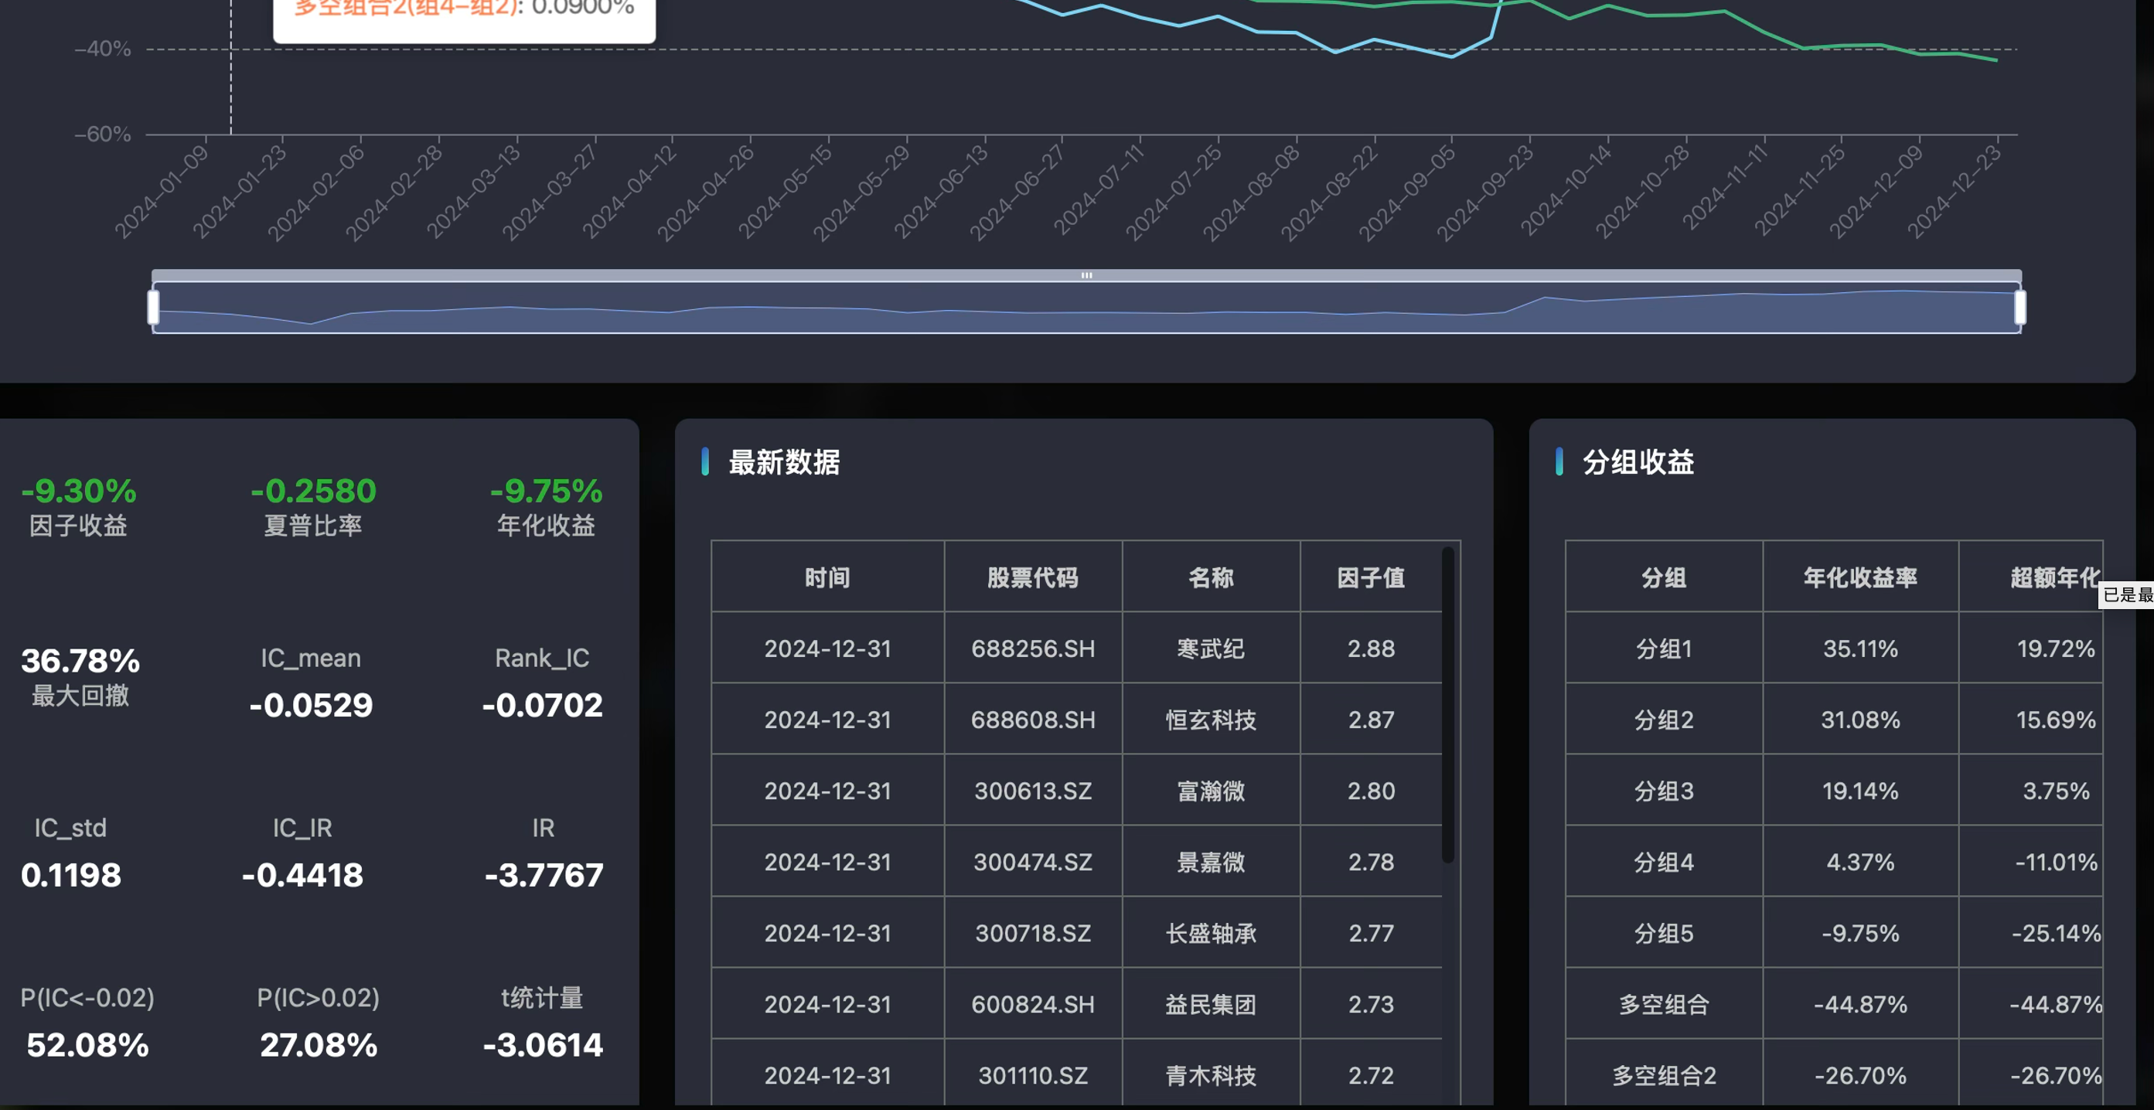Click the 最大回撤 value 36.78%
The height and width of the screenshot is (1110, 2154).
pyautogui.click(x=80, y=660)
